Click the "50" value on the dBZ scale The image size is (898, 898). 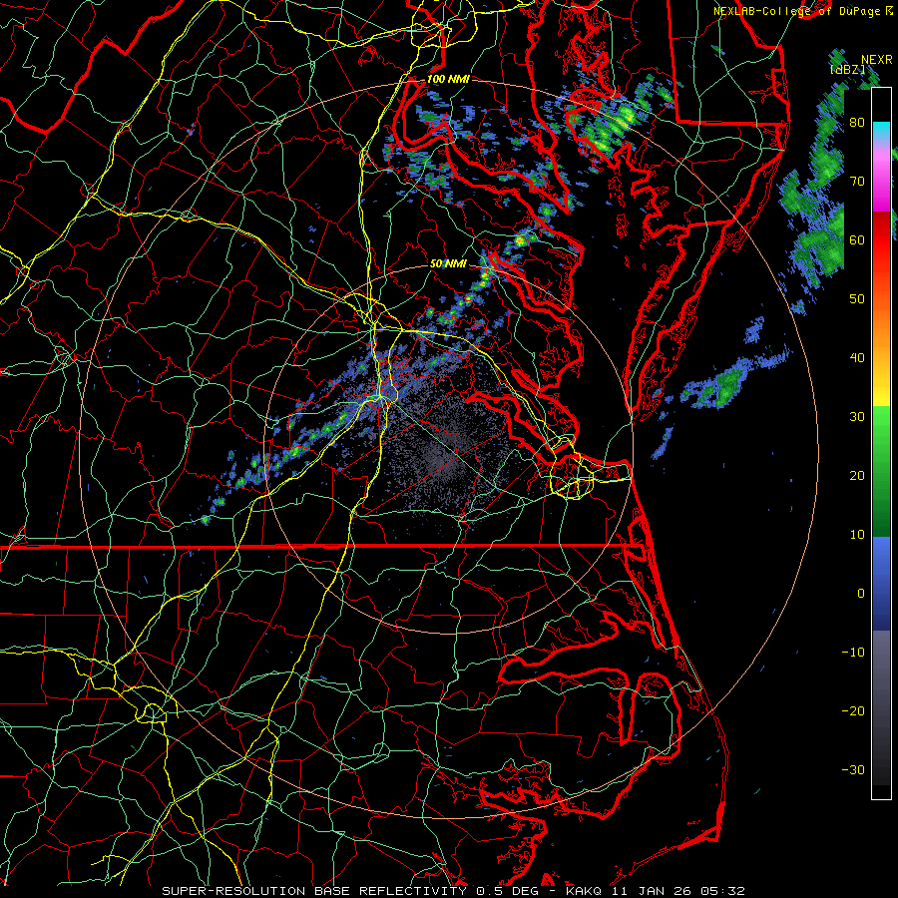[x=857, y=299]
